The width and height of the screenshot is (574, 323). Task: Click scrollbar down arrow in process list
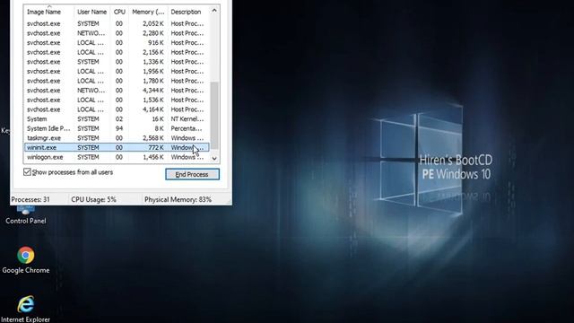point(214,158)
